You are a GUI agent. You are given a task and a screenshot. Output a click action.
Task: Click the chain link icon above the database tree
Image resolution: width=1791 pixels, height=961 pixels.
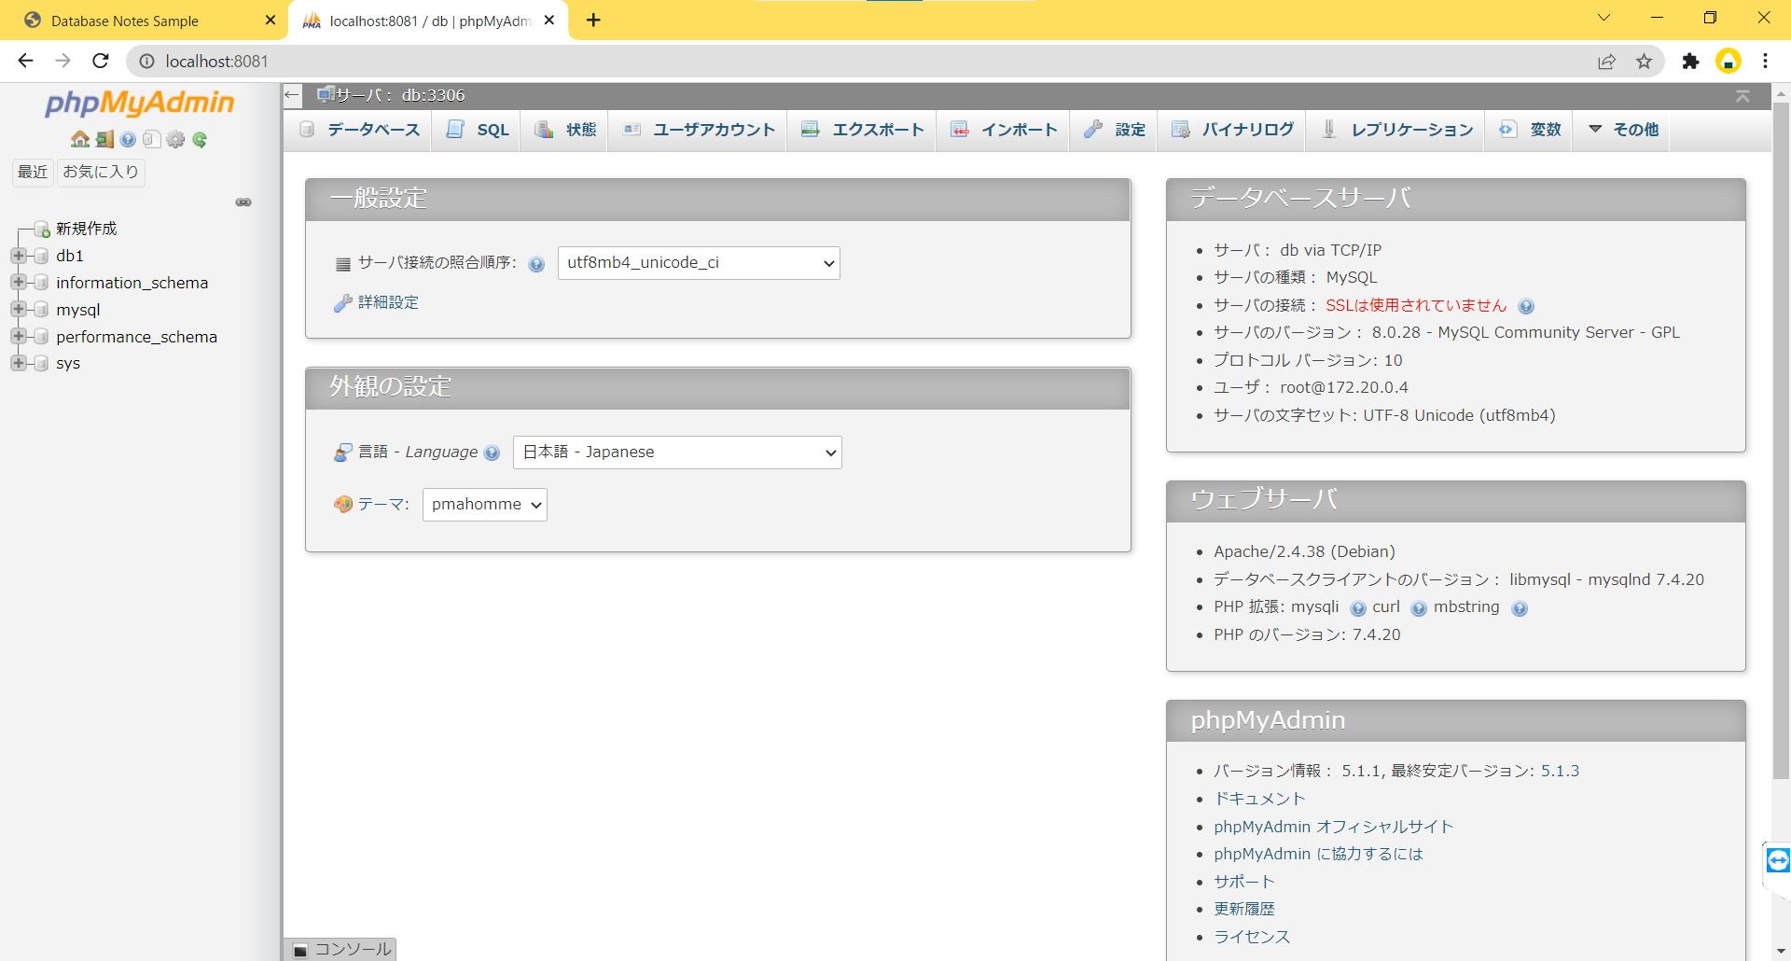(x=243, y=202)
